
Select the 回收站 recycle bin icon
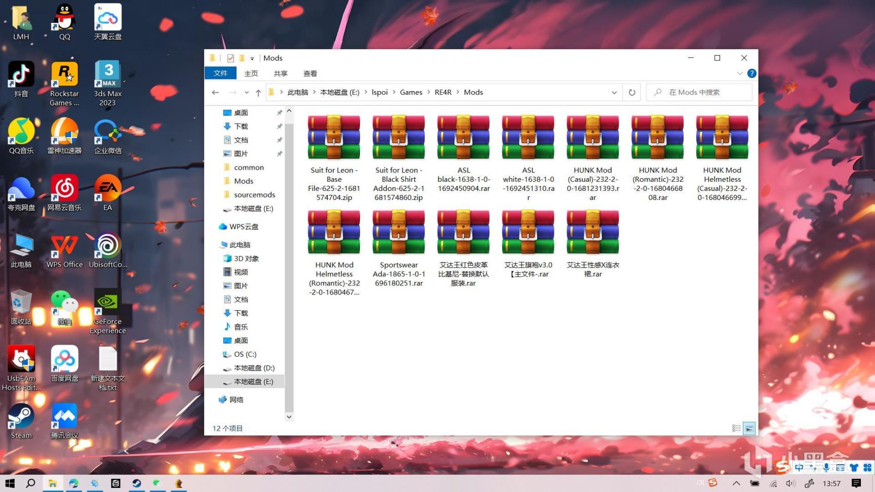(x=21, y=307)
